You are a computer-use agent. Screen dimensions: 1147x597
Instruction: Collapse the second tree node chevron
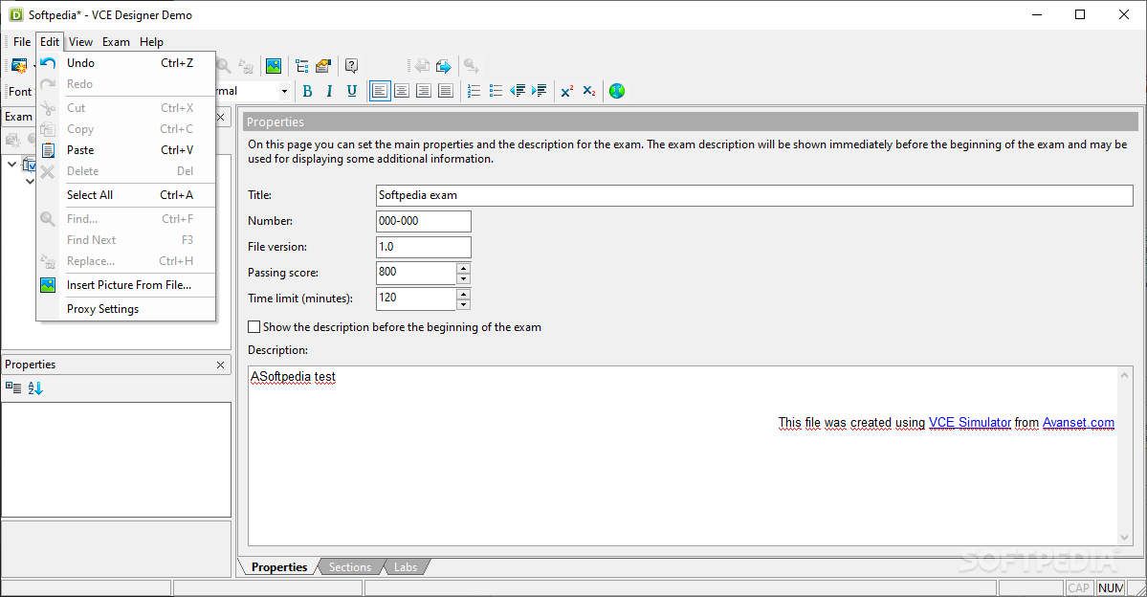(30, 181)
